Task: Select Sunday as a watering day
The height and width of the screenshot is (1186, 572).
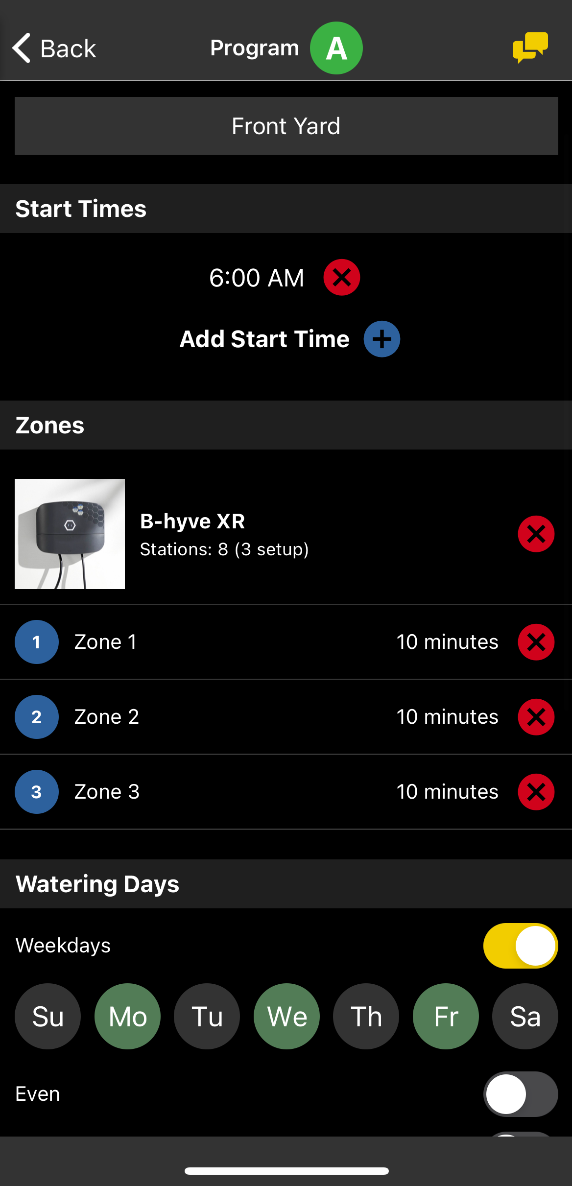Action: (48, 1016)
